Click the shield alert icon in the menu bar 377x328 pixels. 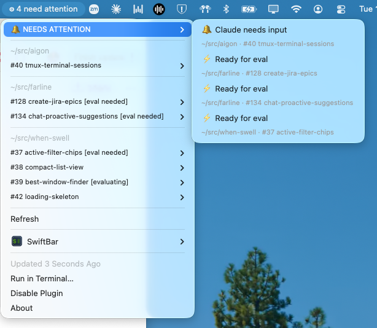click(182, 9)
